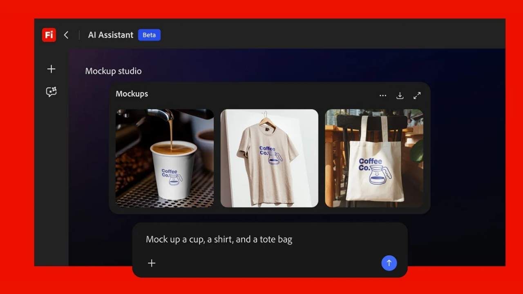Expand the Mockups panel with the diagonal arrows icon
Screen dimensions: 523x294
click(417, 95)
